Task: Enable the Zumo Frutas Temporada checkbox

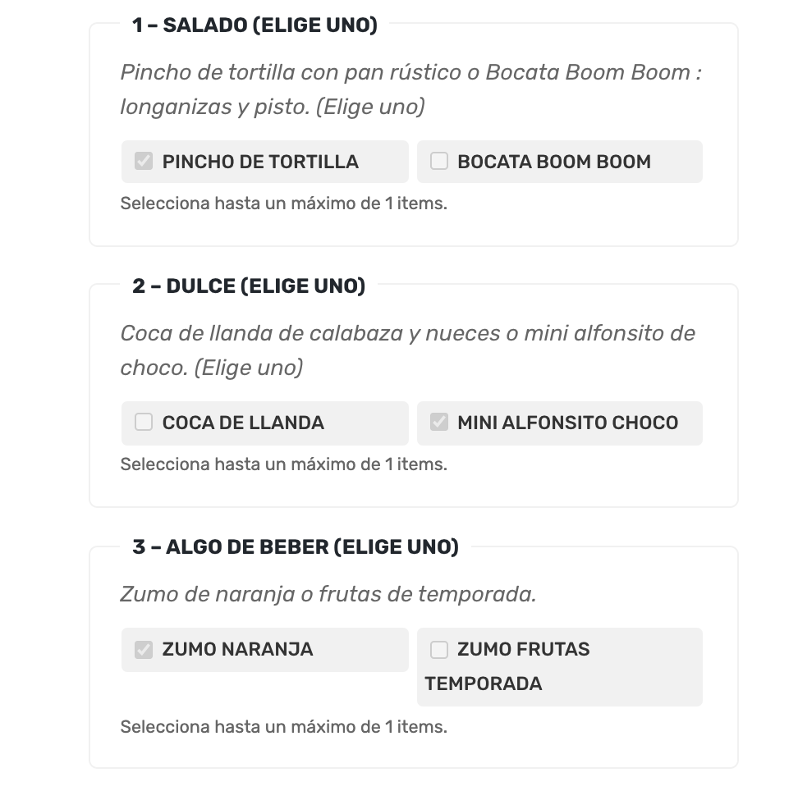Action: click(438, 650)
